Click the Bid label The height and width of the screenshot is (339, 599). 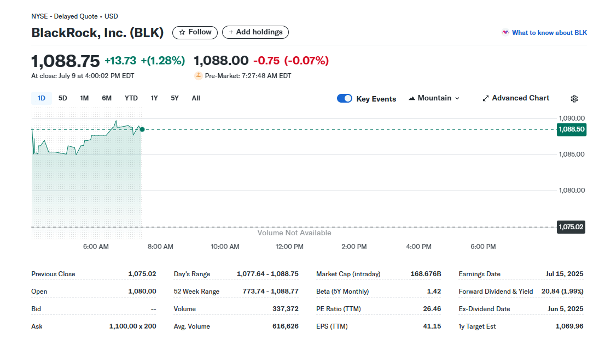(x=36, y=309)
